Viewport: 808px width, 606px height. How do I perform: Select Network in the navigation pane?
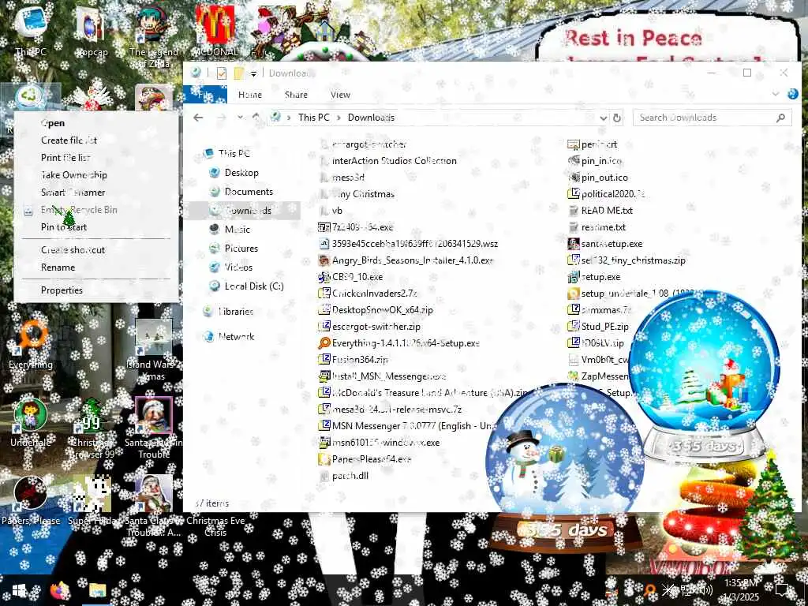click(x=236, y=336)
